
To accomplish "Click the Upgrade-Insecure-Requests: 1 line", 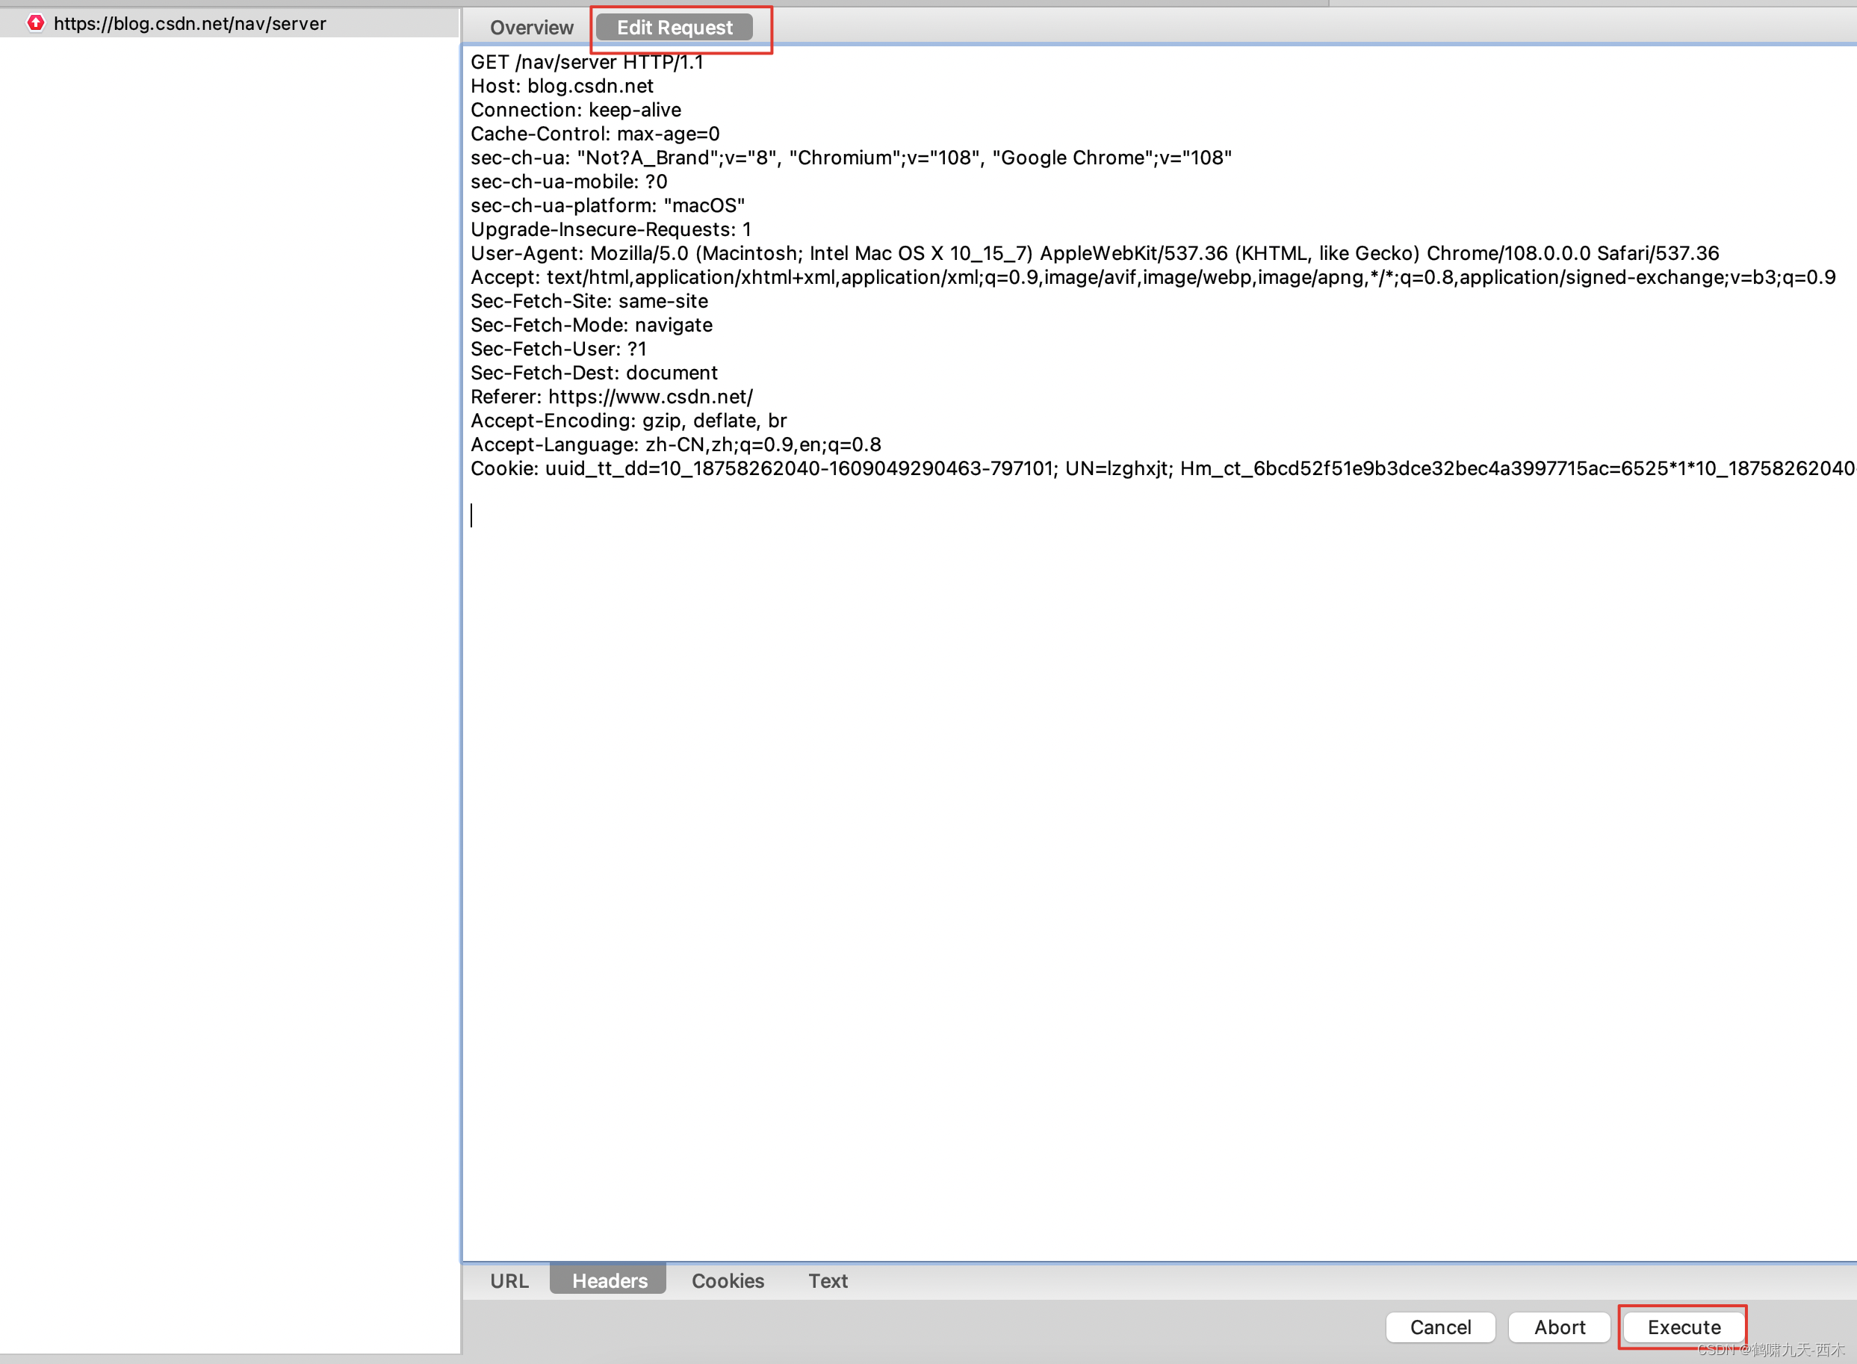I will tap(610, 229).
